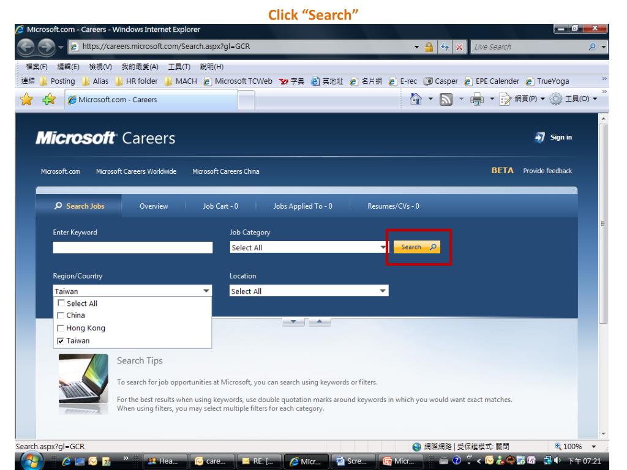Open the Jobs Applied To - 0 tab
627x470 pixels.
click(x=302, y=206)
